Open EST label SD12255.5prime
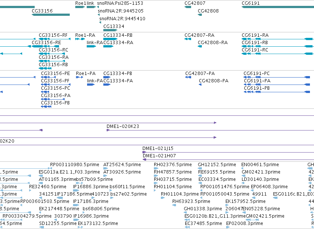Image resolution: width=314 pixels, height=229 pixels. pyautogui.click(x=58, y=223)
